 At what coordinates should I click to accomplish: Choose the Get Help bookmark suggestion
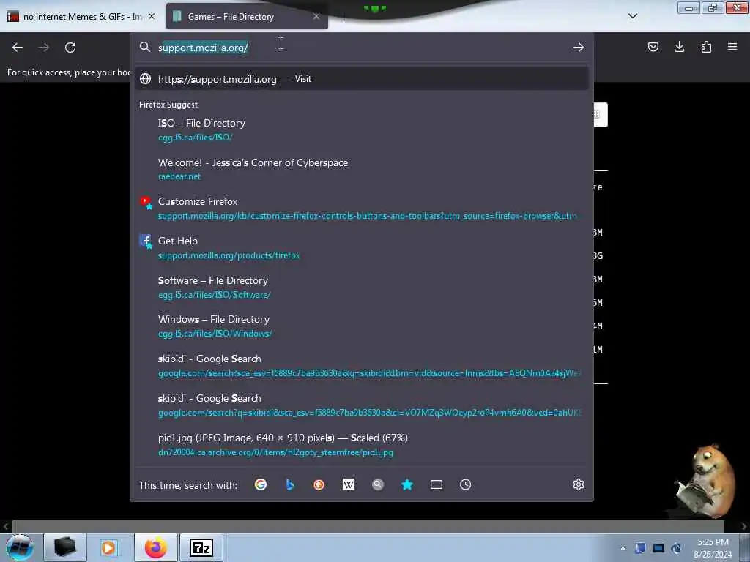(x=362, y=248)
